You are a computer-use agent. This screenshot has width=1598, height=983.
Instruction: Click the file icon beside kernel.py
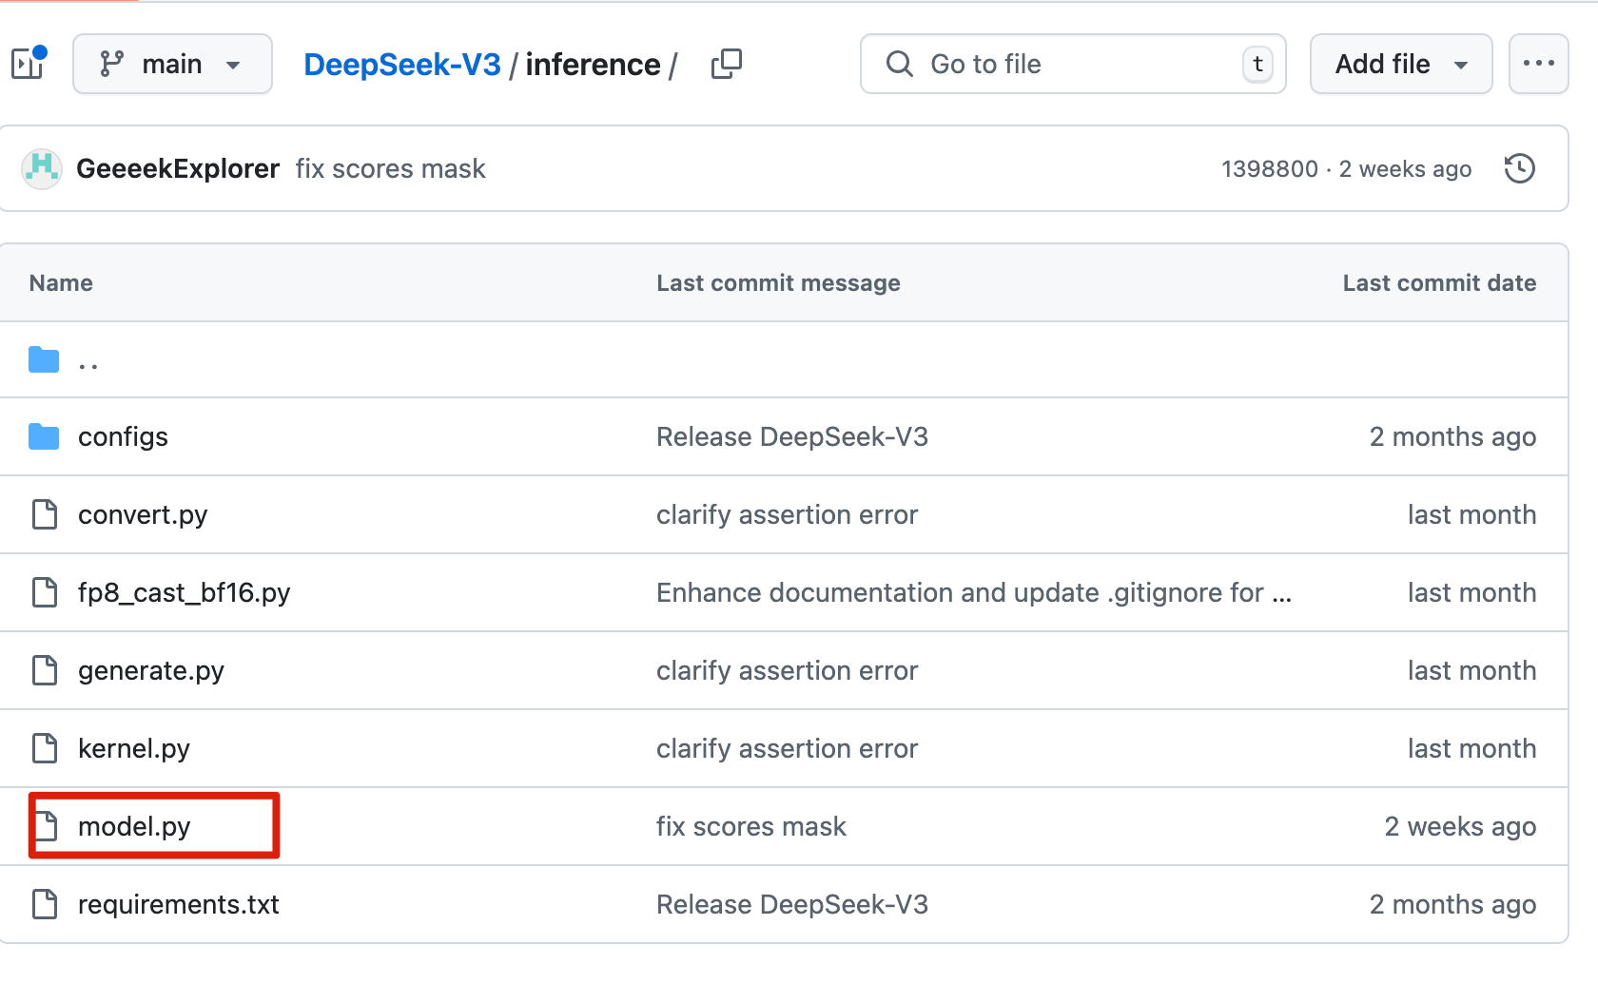coord(45,748)
